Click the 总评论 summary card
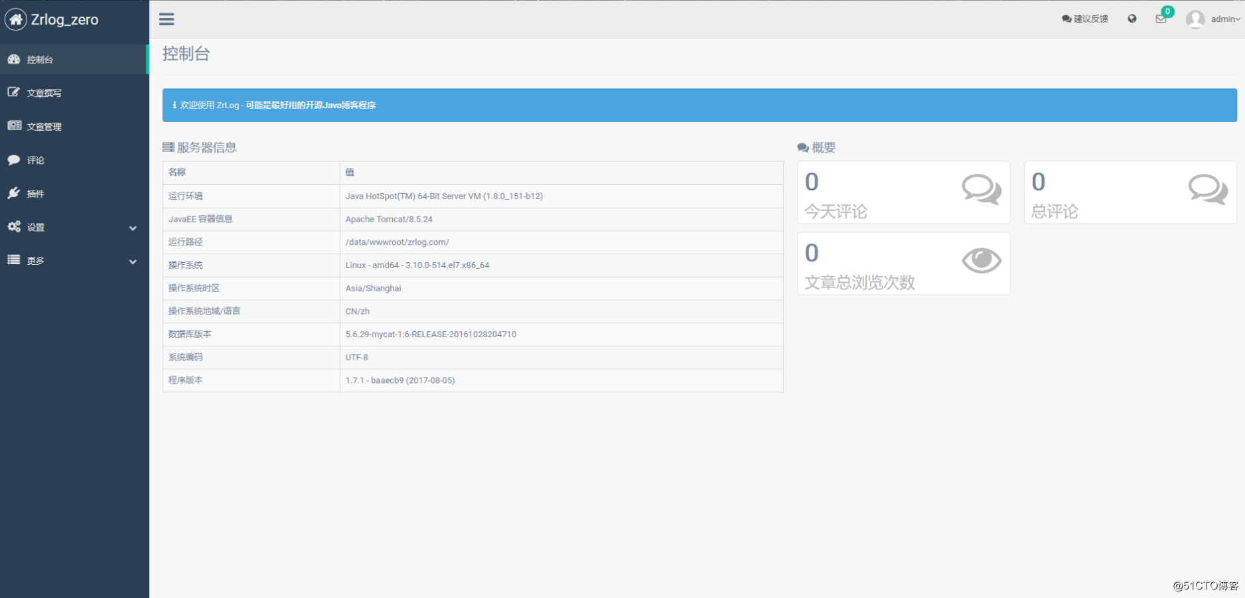Screen dimensions: 1245x598 (x=1130, y=192)
